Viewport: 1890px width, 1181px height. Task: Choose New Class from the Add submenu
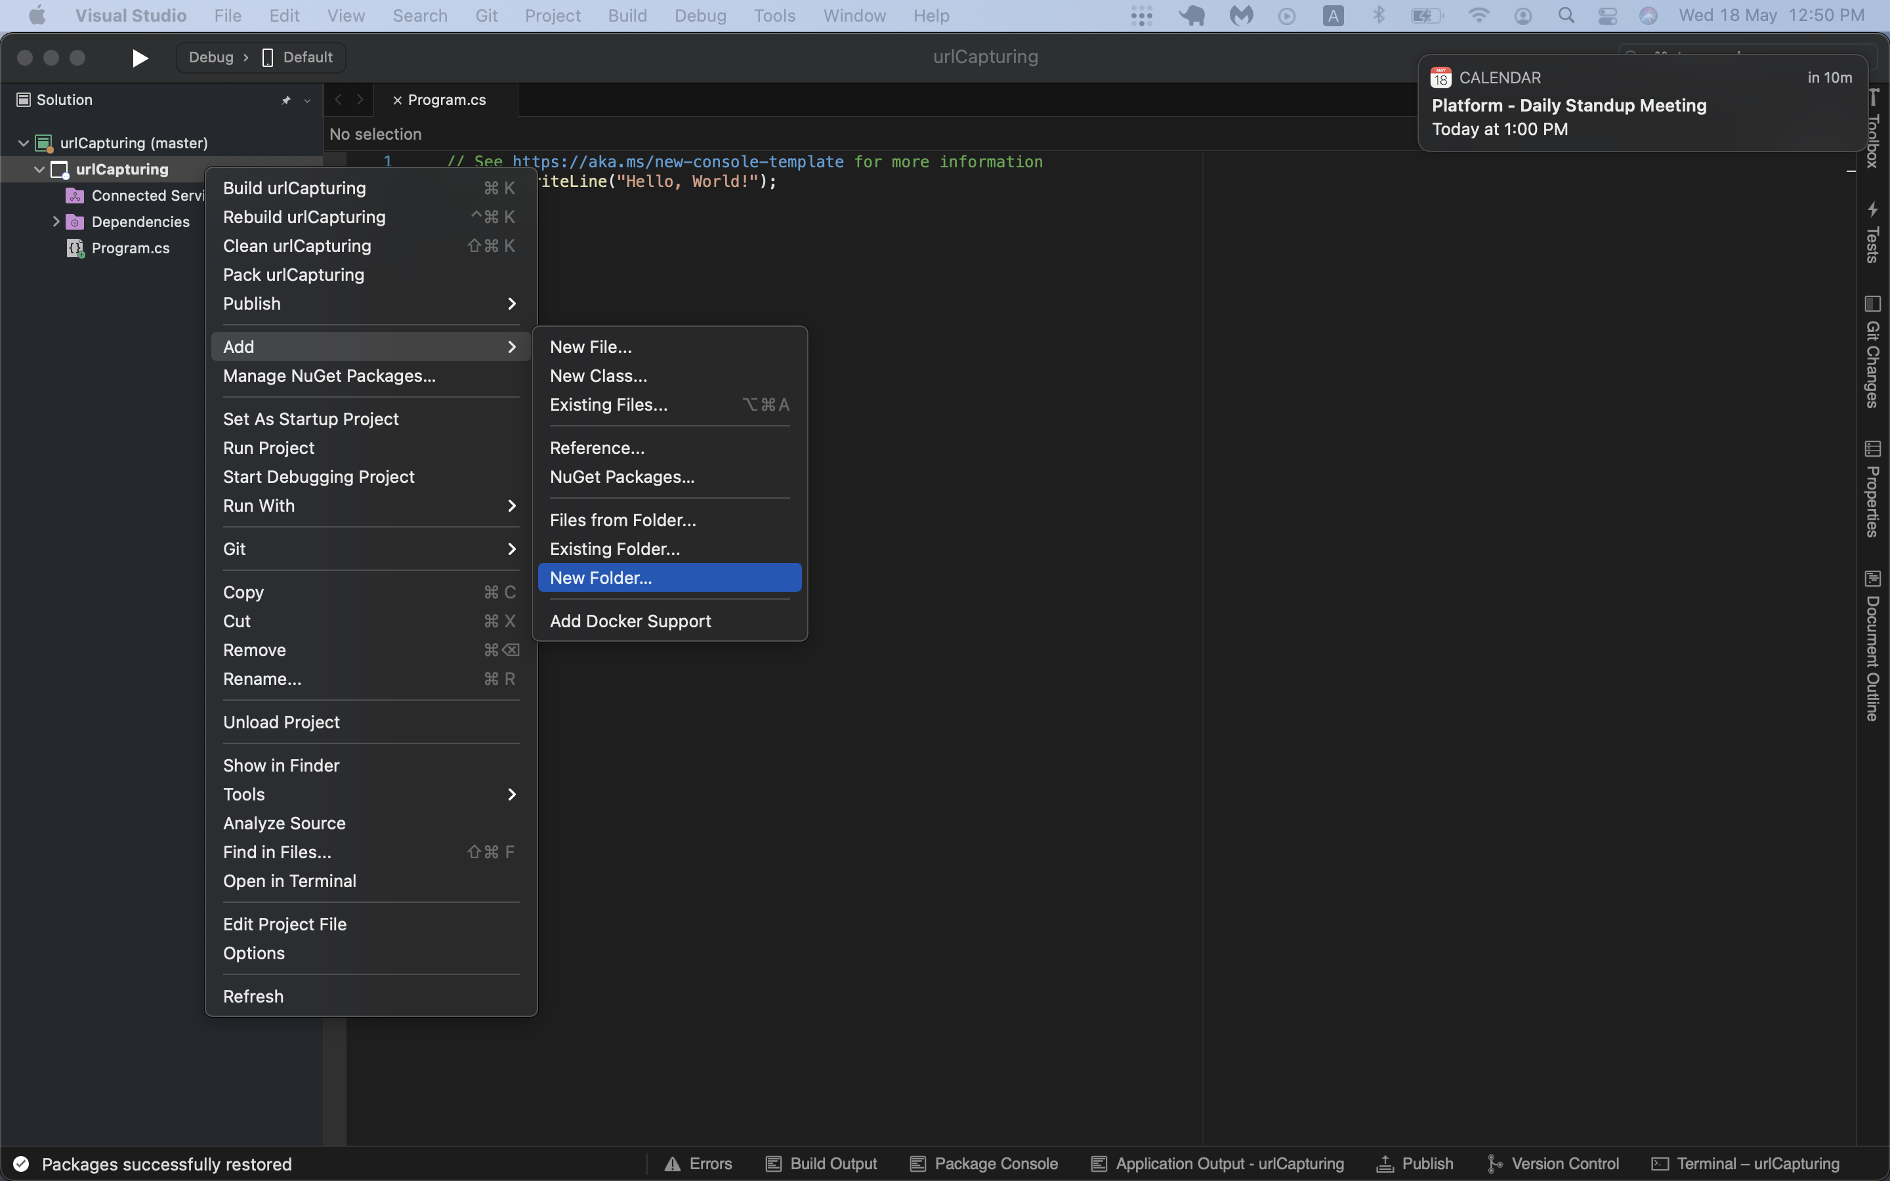coord(598,375)
